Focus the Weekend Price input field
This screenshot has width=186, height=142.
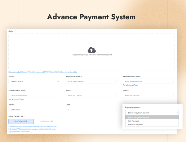148,81
